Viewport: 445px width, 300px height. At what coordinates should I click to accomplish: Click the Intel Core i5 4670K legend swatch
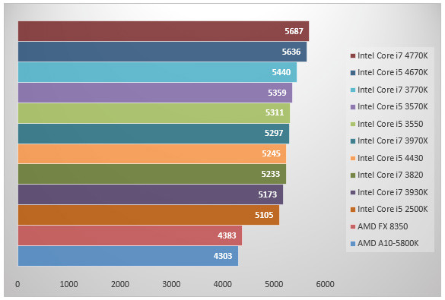[x=353, y=73]
